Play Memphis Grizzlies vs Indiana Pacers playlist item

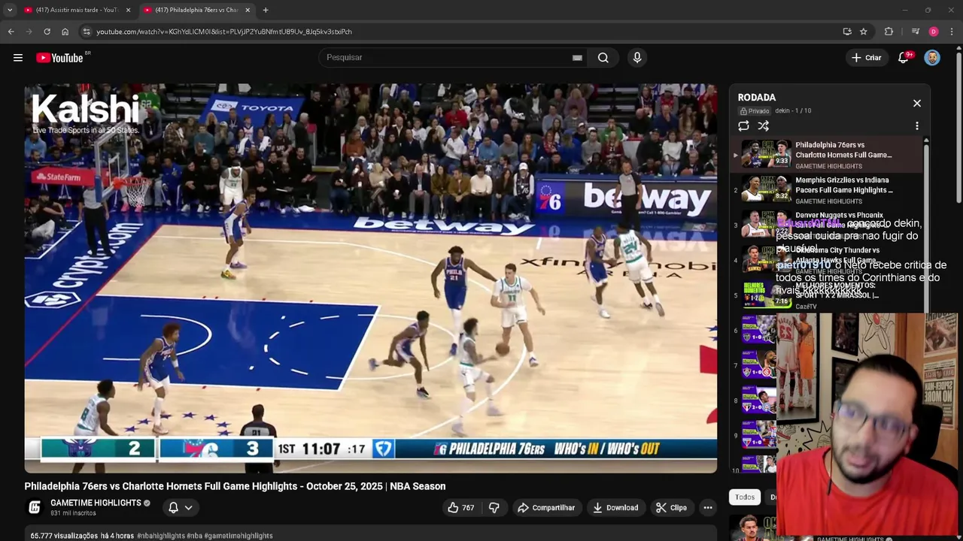(x=826, y=190)
